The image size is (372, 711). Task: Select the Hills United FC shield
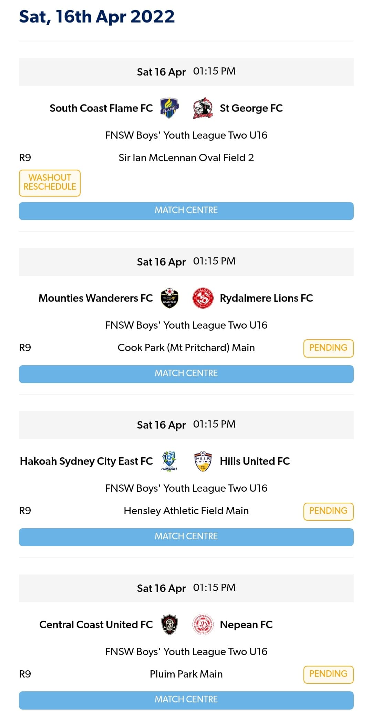click(x=203, y=461)
